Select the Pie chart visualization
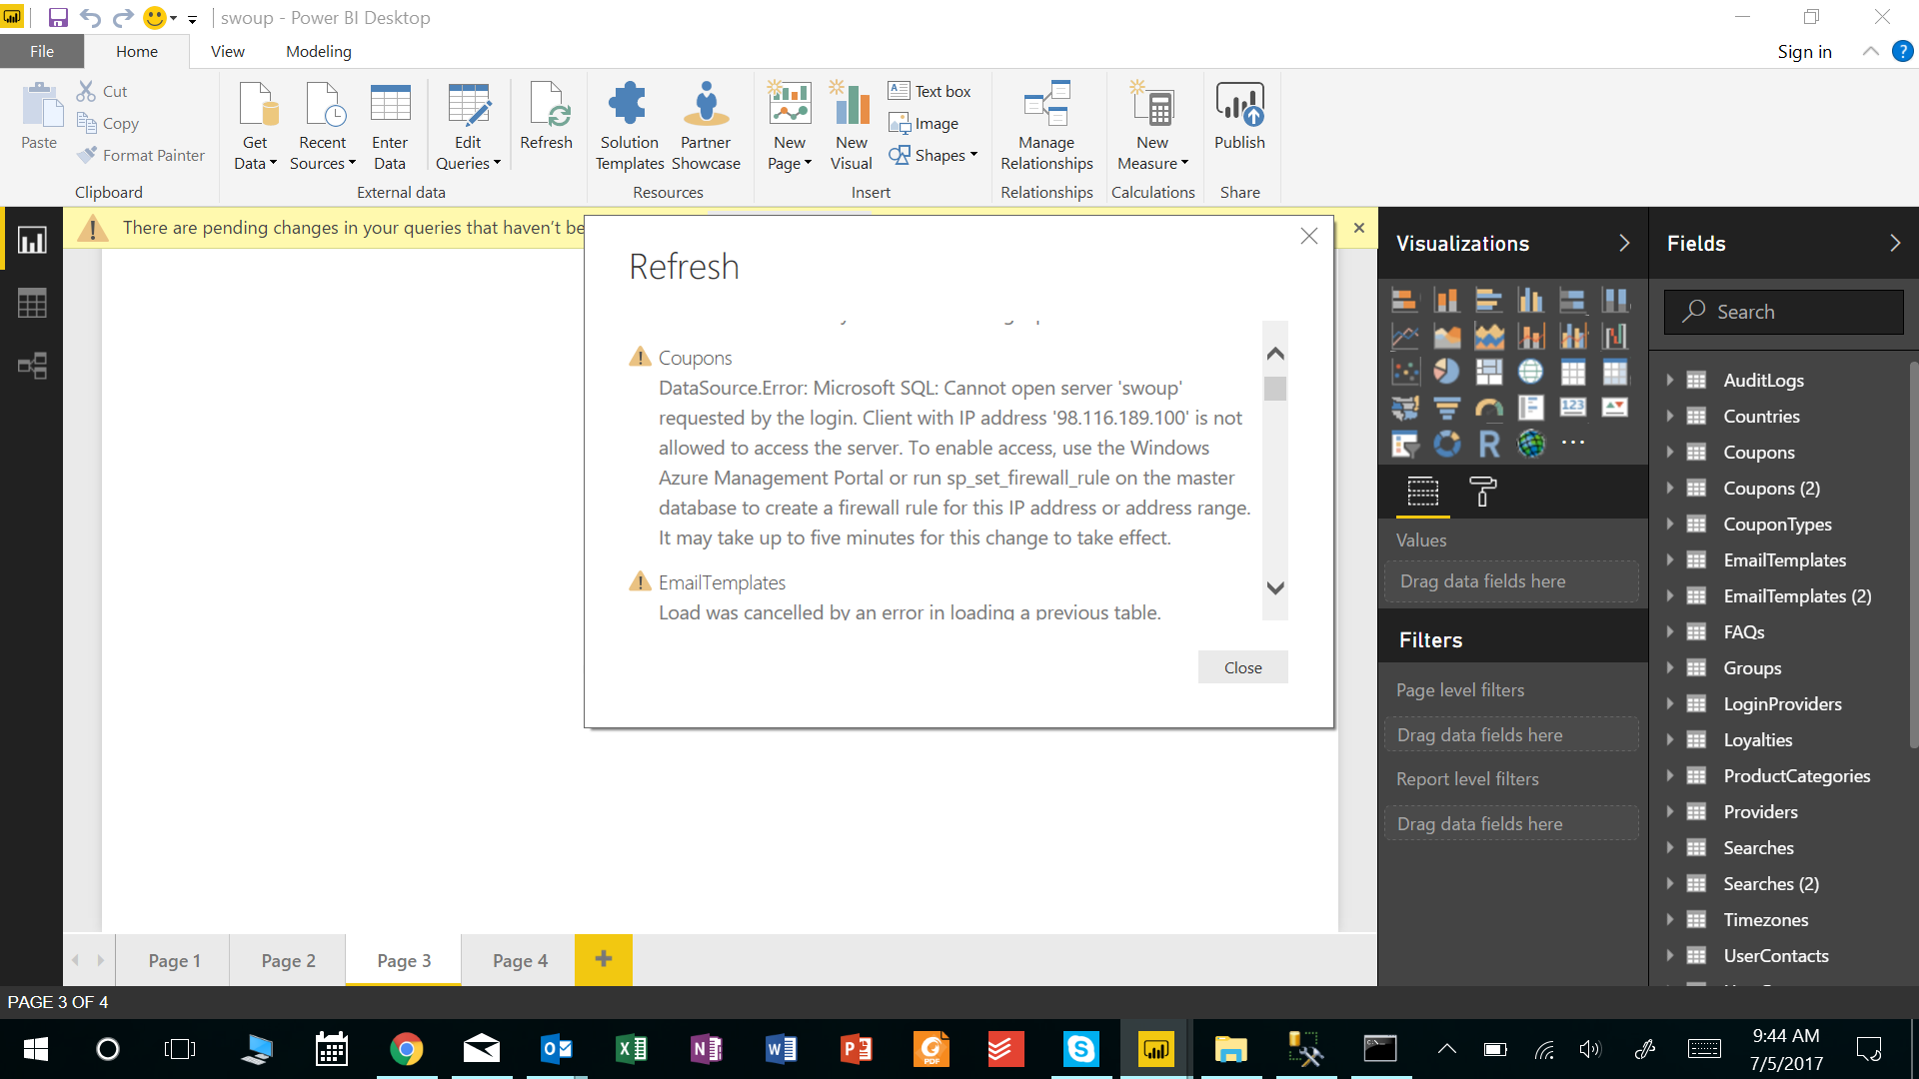Viewport: 1919px width, 1079px height. [x=1446, y=372]
